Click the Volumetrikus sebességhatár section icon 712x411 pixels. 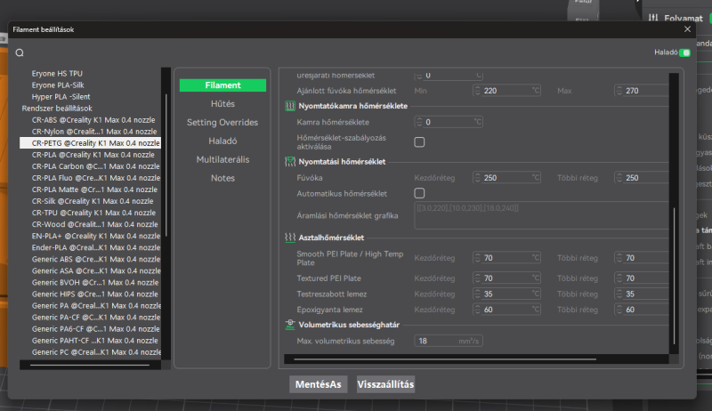(290, 325)
